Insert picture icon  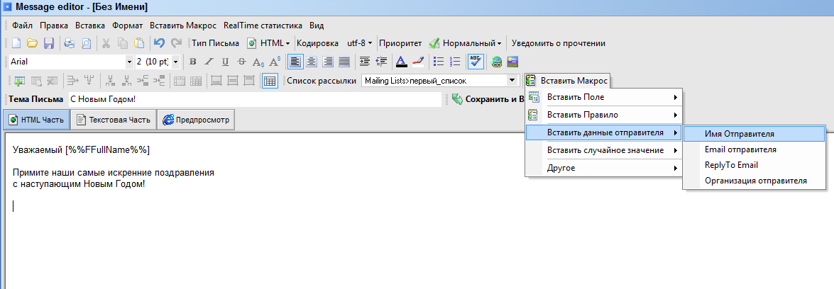point(512,62)
